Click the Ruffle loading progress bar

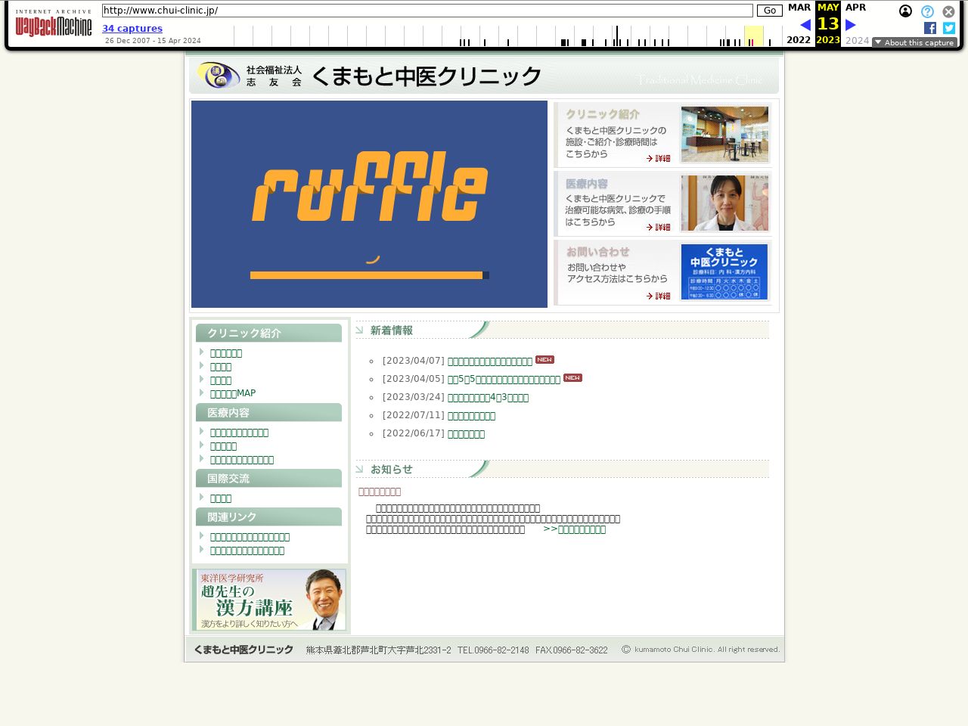coord(370,275)
